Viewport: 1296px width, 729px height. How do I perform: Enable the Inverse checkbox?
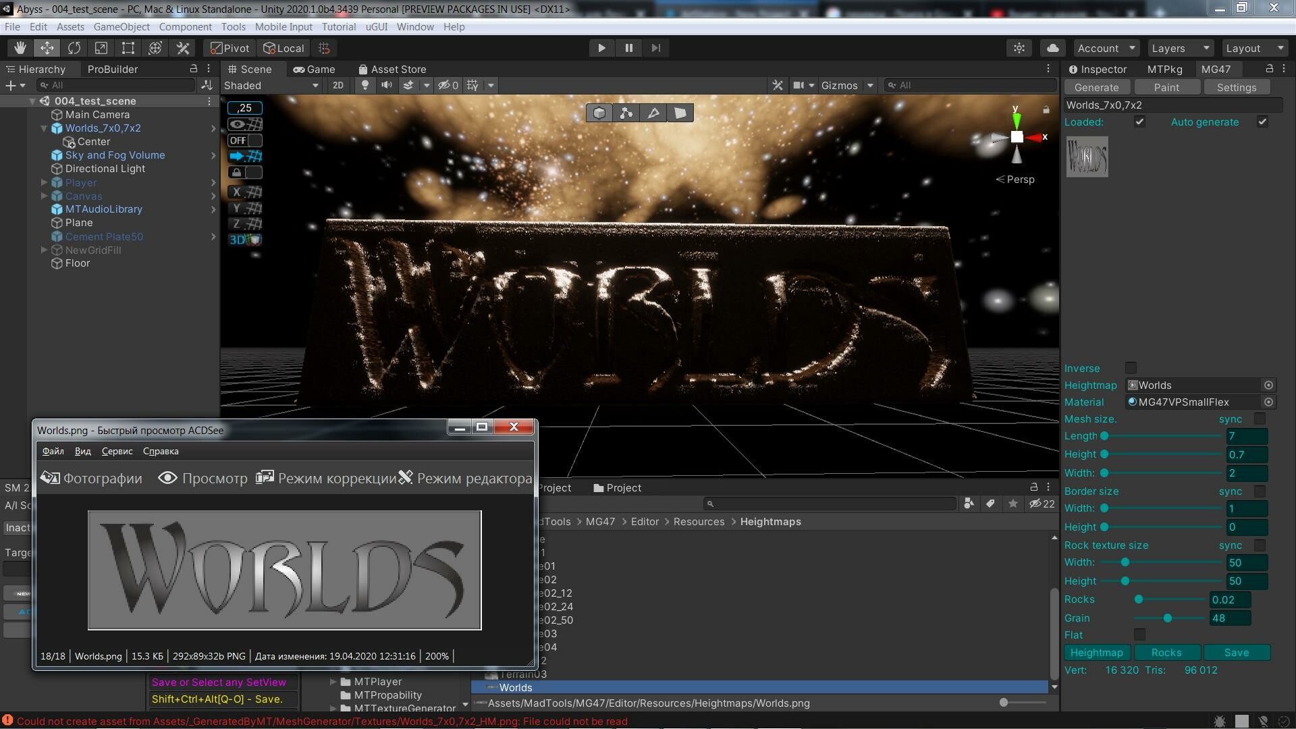point(1131,368)
